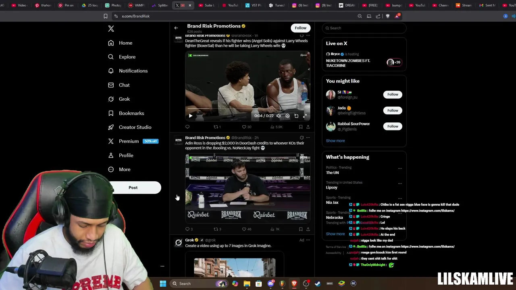Bookmark the Adin Ross post
The height and width of the screenshot is (290, 516).
[301, 229]
